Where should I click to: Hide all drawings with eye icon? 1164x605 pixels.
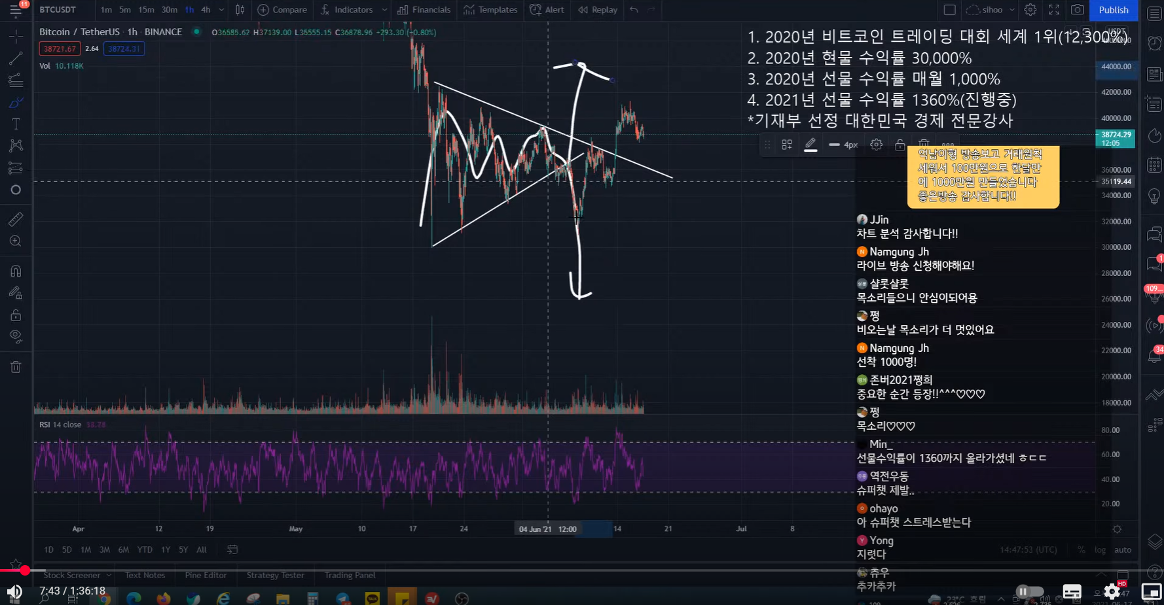(x=16, y=337)
